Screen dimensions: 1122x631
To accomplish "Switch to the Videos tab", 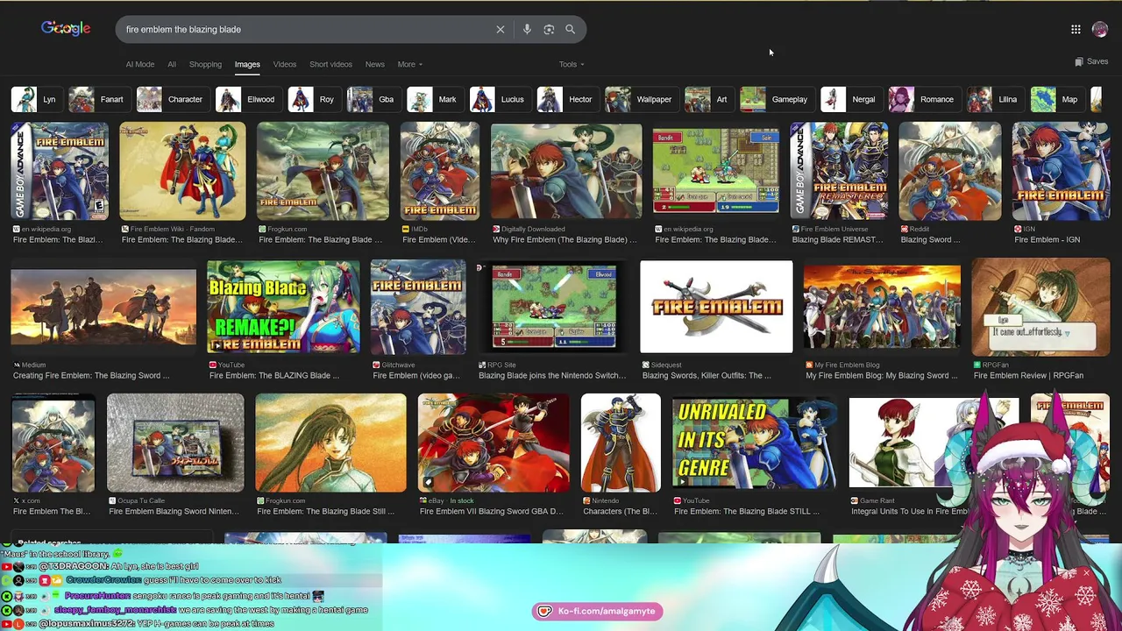I will 284,64.
